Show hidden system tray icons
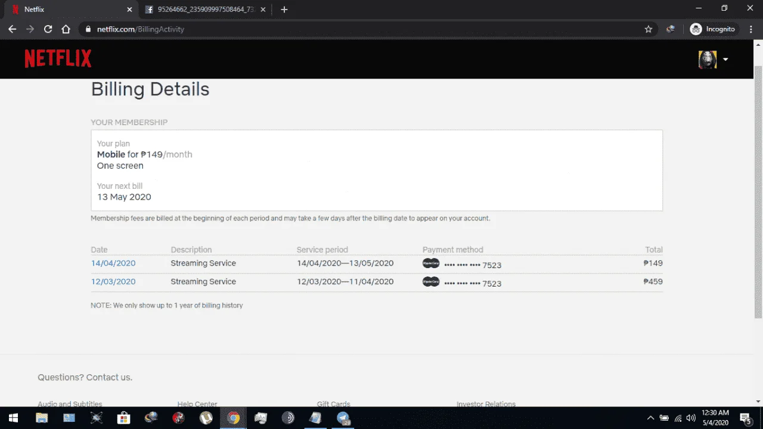The height and width of the screenshot is (429, 763). [x=650, y=418]
